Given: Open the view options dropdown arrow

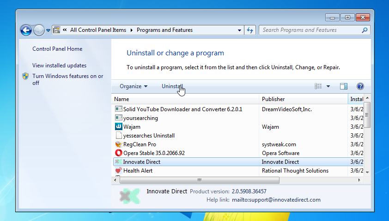Looking at the screenshot, I should coord(328,86).
